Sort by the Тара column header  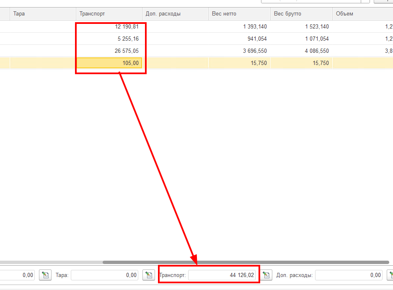(43, 13)
